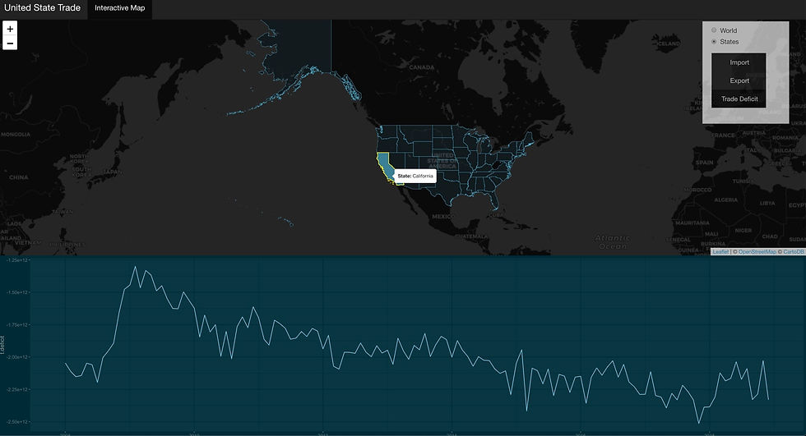Open the Leaflet attribution link

tap(720, 252)
